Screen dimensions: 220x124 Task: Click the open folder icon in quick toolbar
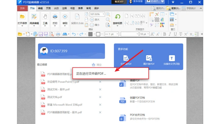[20, 34]
